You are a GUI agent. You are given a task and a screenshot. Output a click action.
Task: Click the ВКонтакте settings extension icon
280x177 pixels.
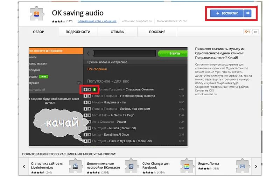[x=132, y=166]
